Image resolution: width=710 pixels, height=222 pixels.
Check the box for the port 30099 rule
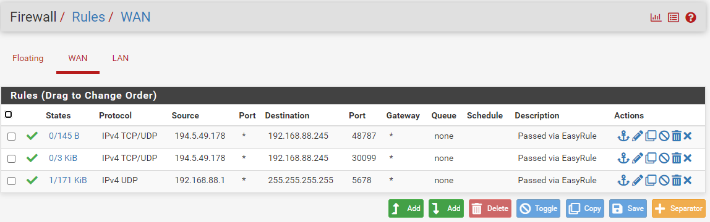[11, 159]
